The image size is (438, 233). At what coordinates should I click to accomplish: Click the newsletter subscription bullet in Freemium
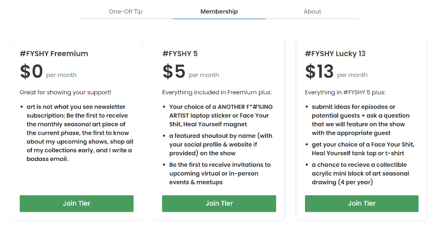(80, 133)
